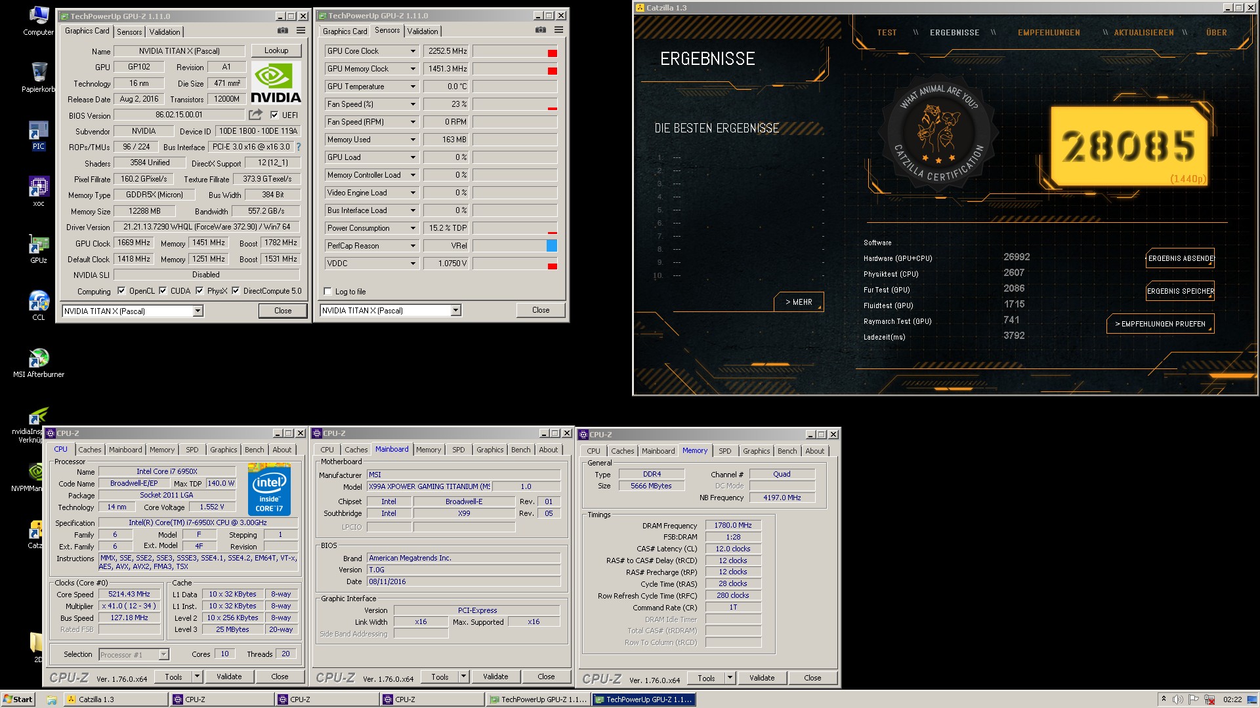Open SPD tab in CPU-Z Mainboard window

point(459,450)
